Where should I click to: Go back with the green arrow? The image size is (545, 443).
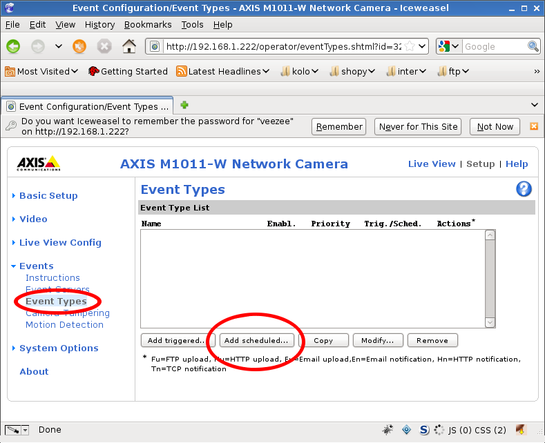[13, 46]
